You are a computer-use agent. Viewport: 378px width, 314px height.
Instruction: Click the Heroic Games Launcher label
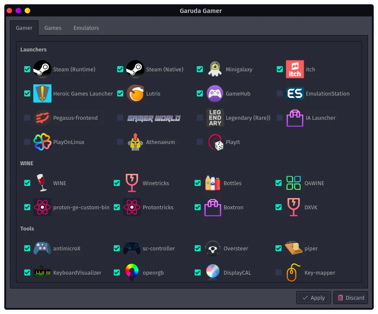pos(83,93)
